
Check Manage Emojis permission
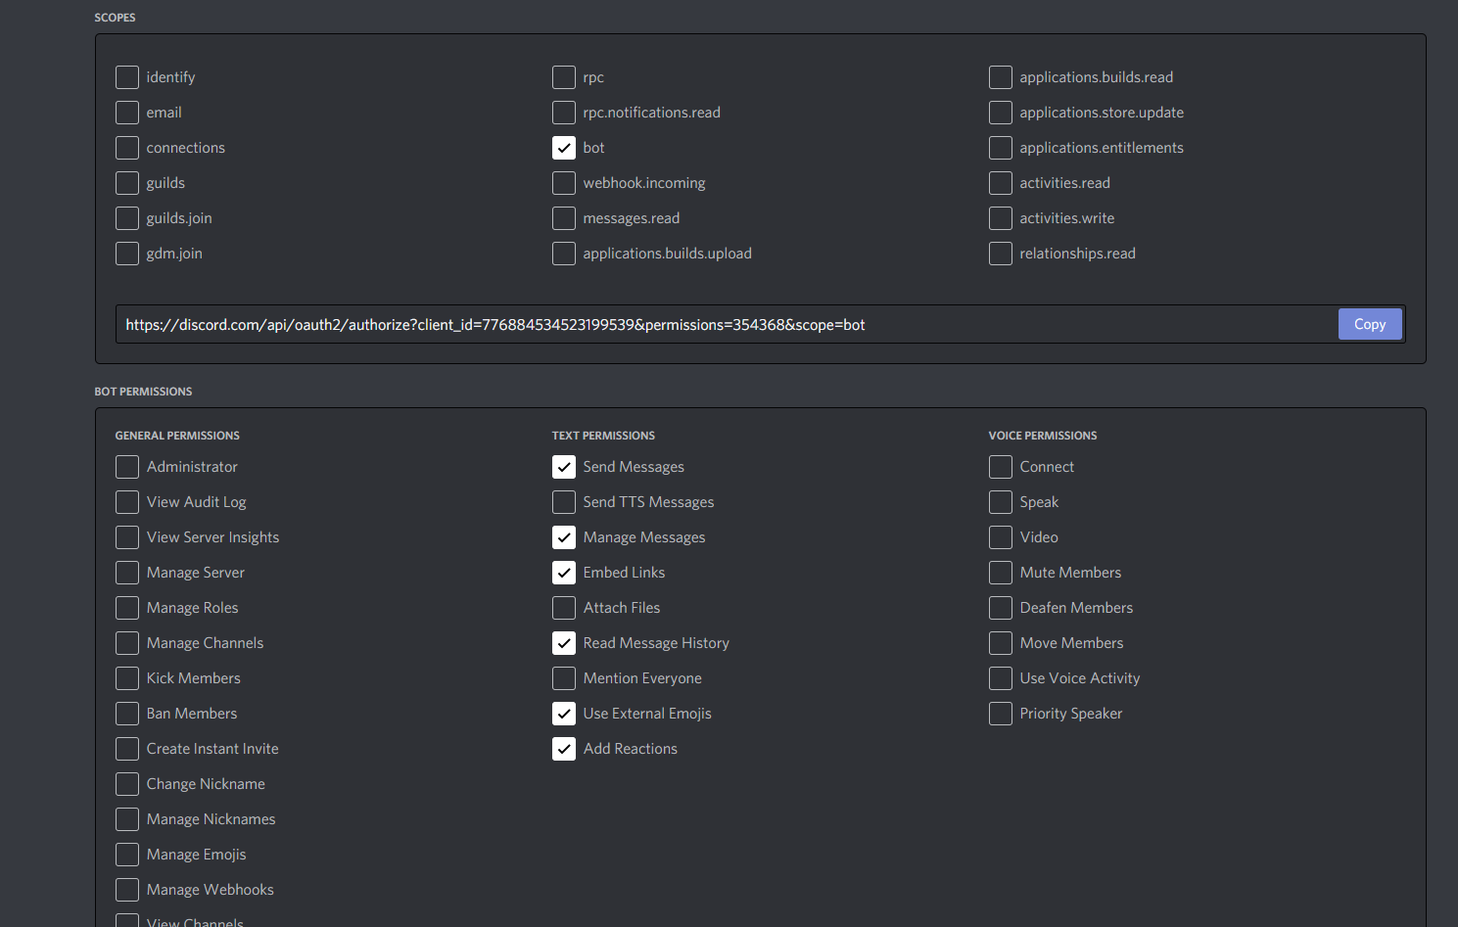pos(127,855)
